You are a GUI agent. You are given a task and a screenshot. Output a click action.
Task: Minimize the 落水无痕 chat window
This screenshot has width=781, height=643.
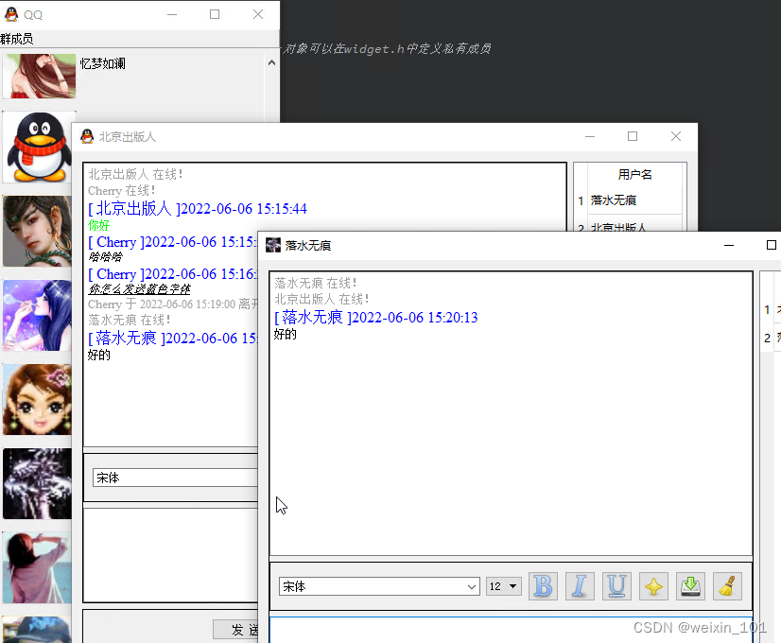coord(729,245)
